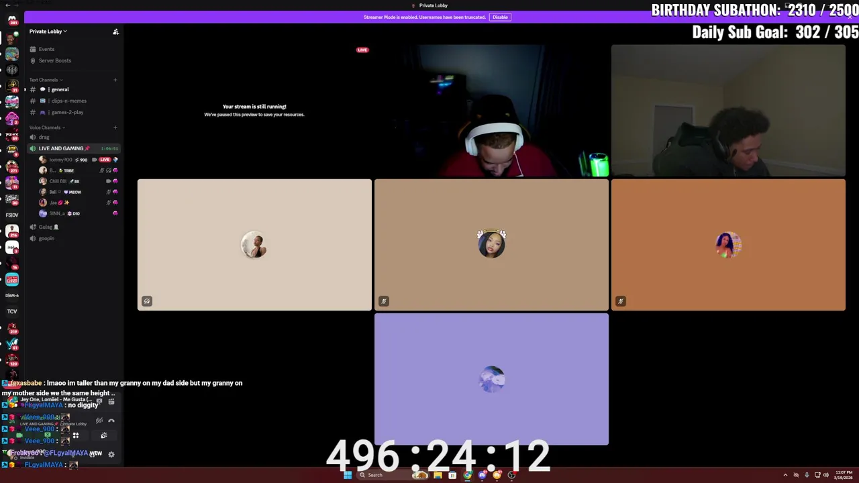Image resolution: width=859 pixels, height=483 pixels.
Task: Click the muted mic icon on orange tile
Action: (x=621, y=301)
